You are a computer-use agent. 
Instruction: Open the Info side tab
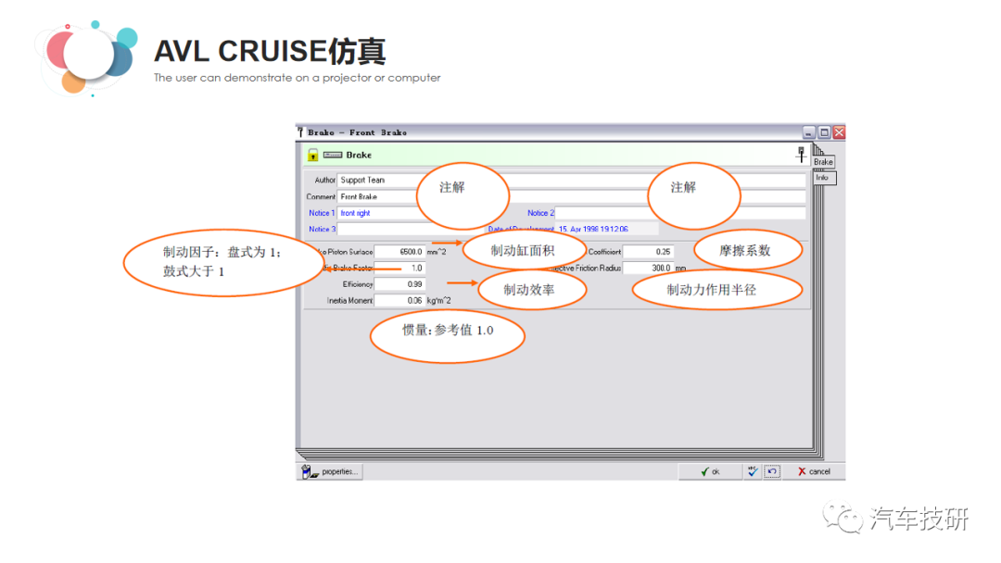(823, 177)
